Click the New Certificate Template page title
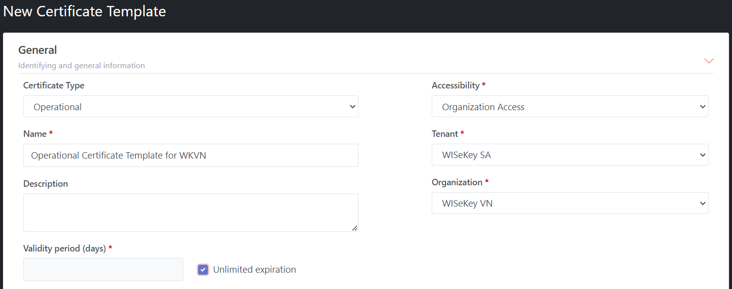Image resolution: width=732 pixels, height=289 pixels. pos(84,11)
